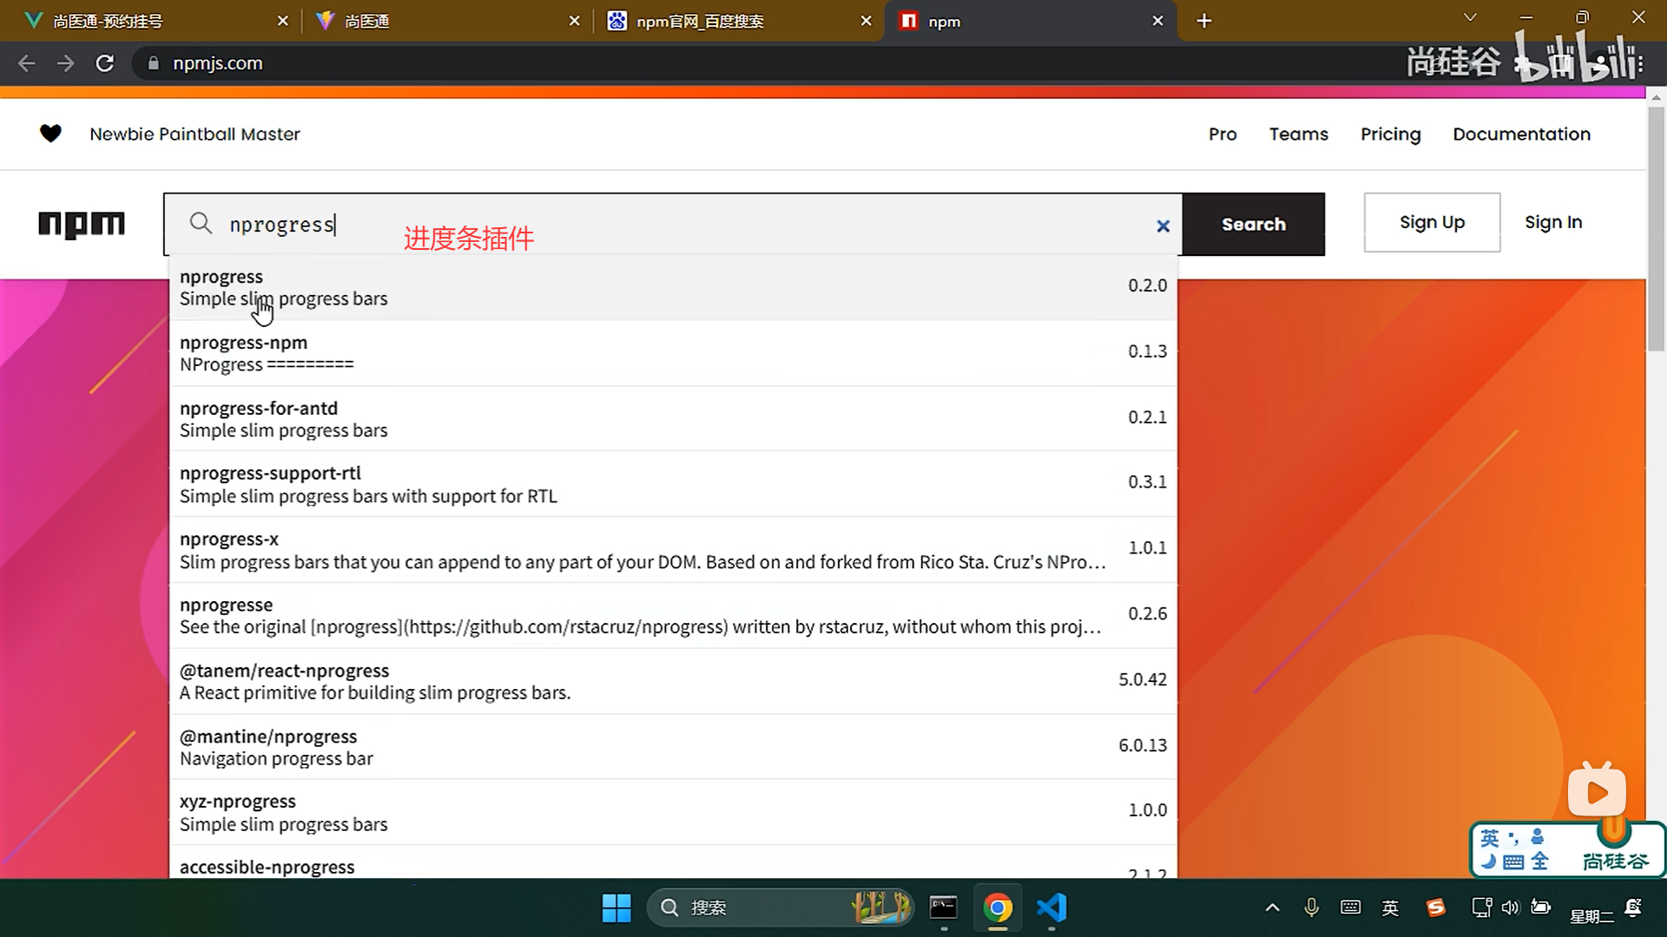1667x937 pixels.
Task: Open the Documentation menu item
Action: click(x=1521, y=134)
